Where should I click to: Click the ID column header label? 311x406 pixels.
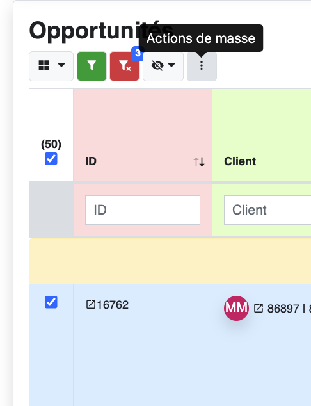pyautogui.click(x=91, y=161)
